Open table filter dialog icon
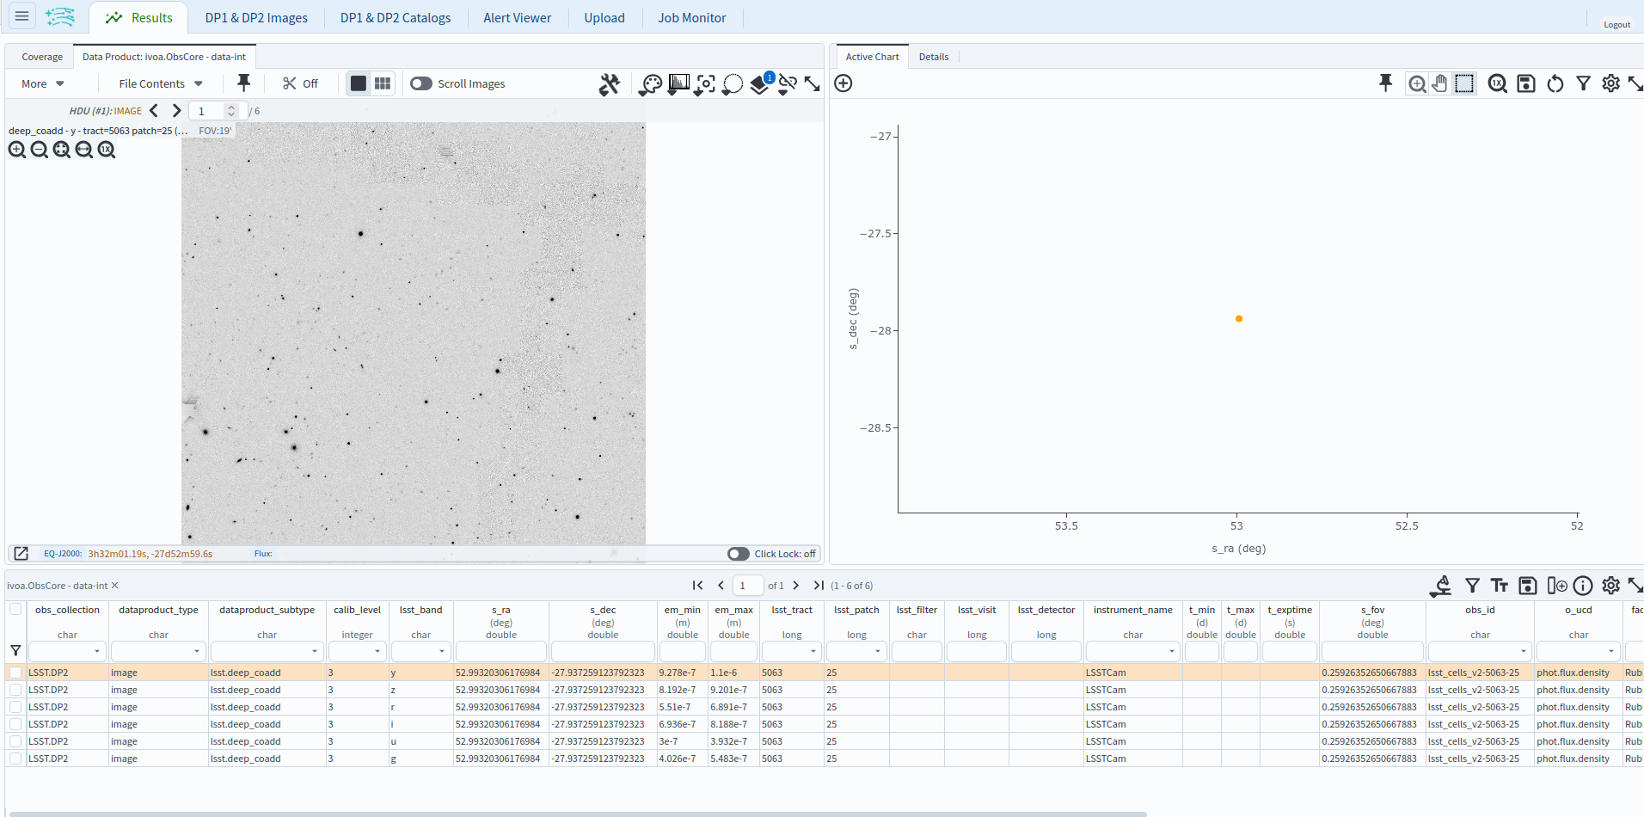The image size is (1644, 817). 1473,586
